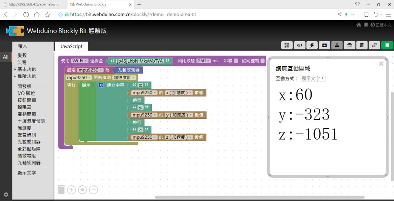
Task: Zoom out with the workspace minus icon
Action: [93, 190]
